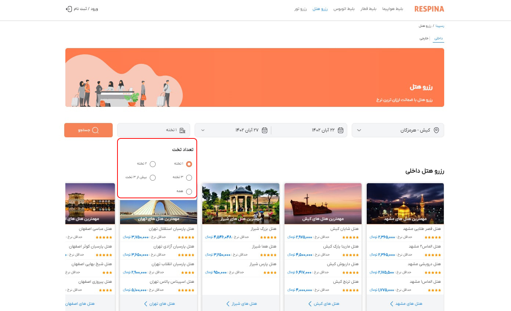Select the ۲ تخته radio option
This screenshot has height=311, width=511.
tap(153, 164)
